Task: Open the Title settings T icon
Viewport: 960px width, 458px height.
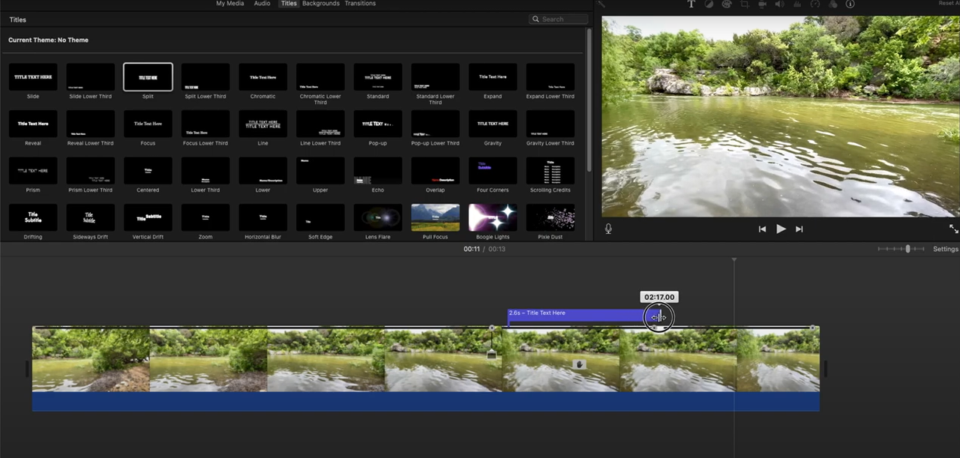Action: [x=691, y=4]
